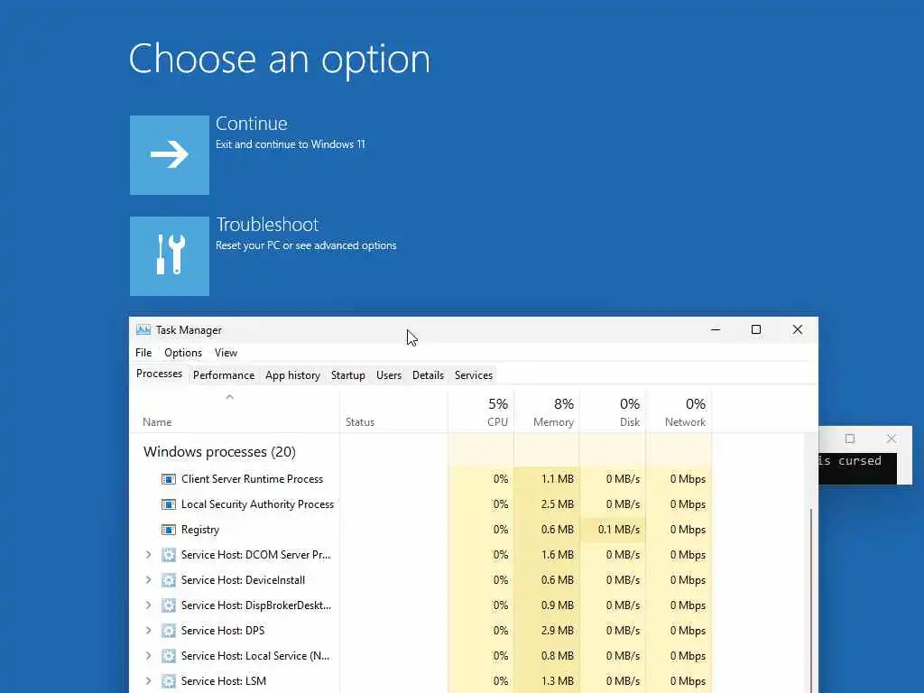Click the 1.3 MB memory value for LSM
Image resolution: width=924 pixels, height=693 pixels.
click(x=558, y=681)
